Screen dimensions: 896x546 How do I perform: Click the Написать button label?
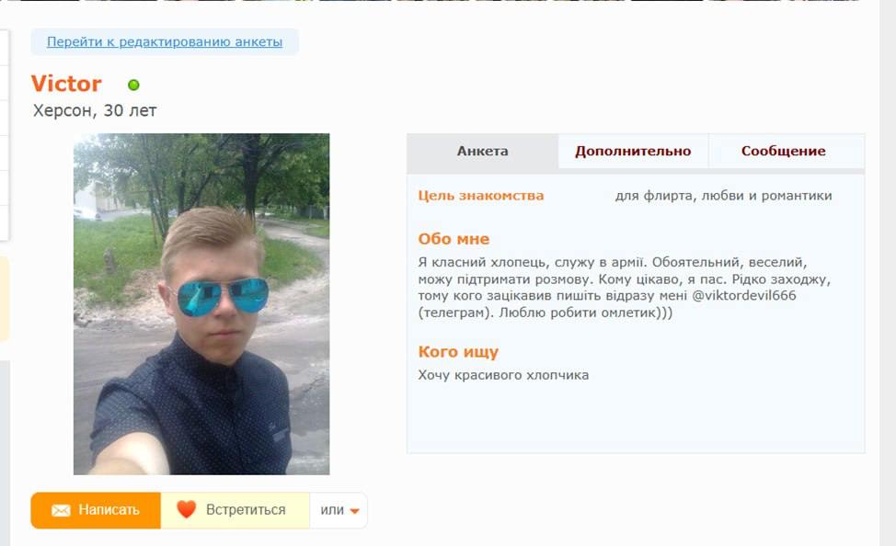tap(109, 510)
